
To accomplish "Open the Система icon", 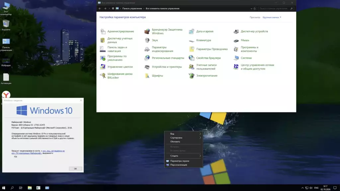I will point(236,58).
